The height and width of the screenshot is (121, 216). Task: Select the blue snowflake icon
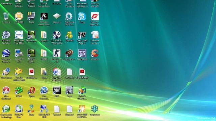(95, 109)
